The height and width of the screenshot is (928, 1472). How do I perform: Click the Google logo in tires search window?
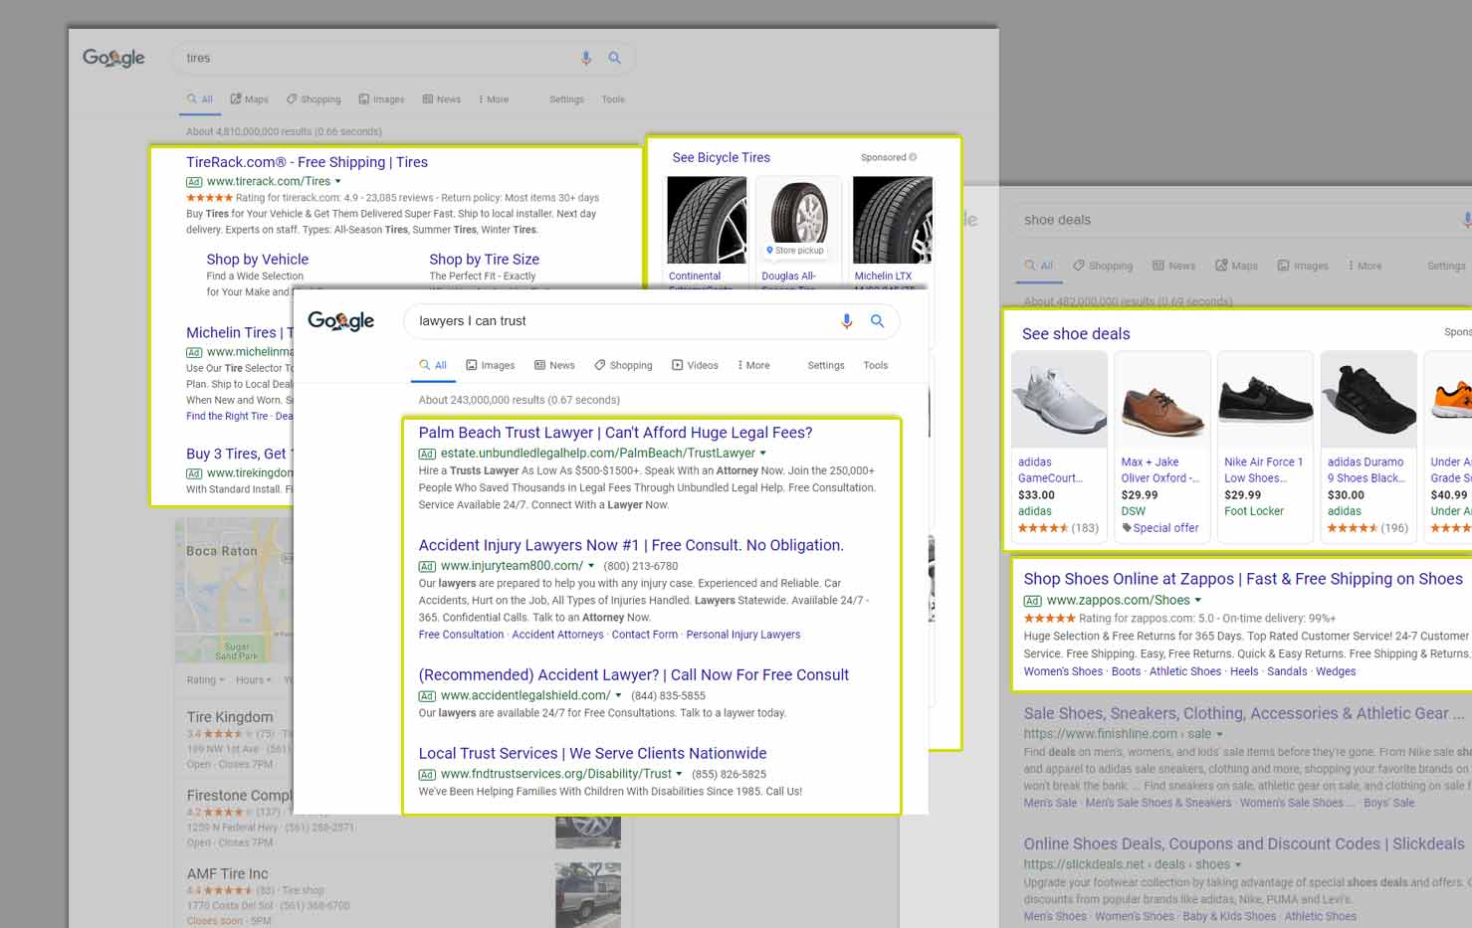tap(113, 58)
